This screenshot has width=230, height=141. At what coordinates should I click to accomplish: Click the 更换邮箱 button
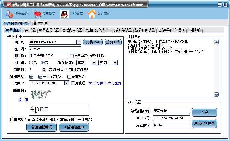93,42
